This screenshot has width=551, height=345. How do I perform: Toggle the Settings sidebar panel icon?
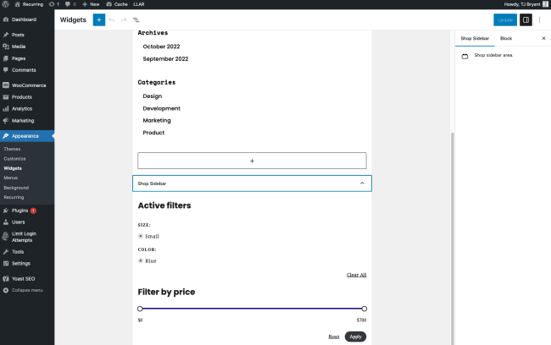click(x=526, y=19)
